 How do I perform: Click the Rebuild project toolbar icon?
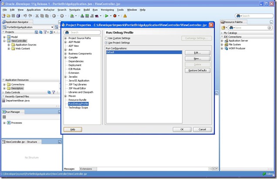point(87,16)
